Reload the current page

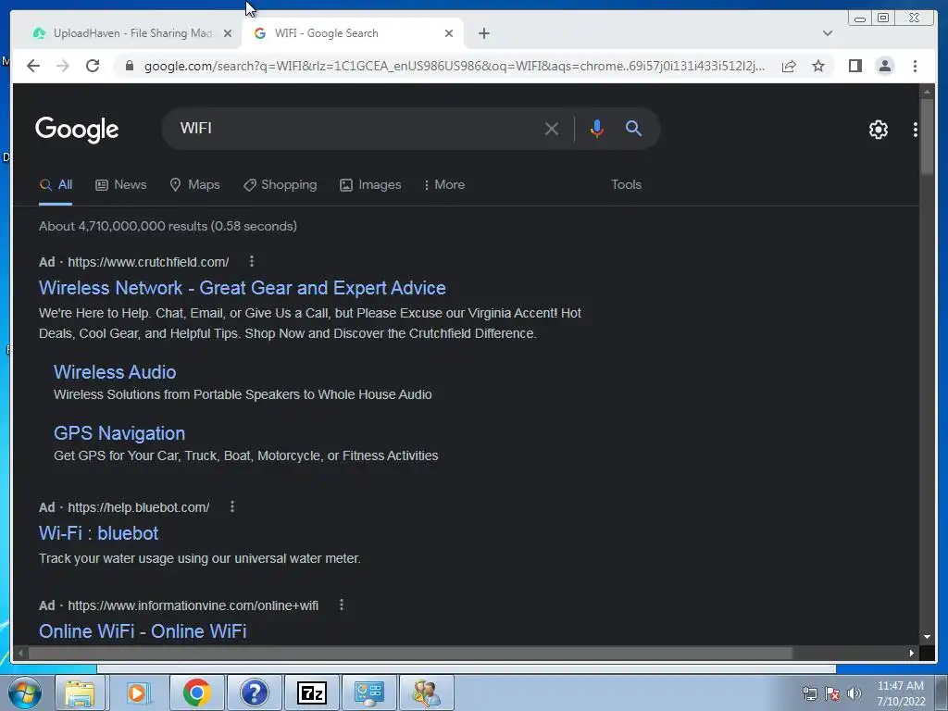(93, 66)
